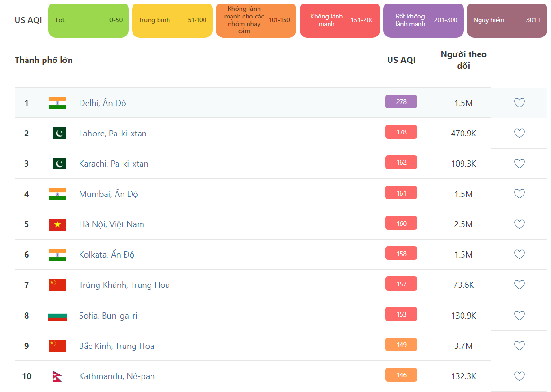Open the Karachi, Pa-ki-xtan link

pos(114,163)
